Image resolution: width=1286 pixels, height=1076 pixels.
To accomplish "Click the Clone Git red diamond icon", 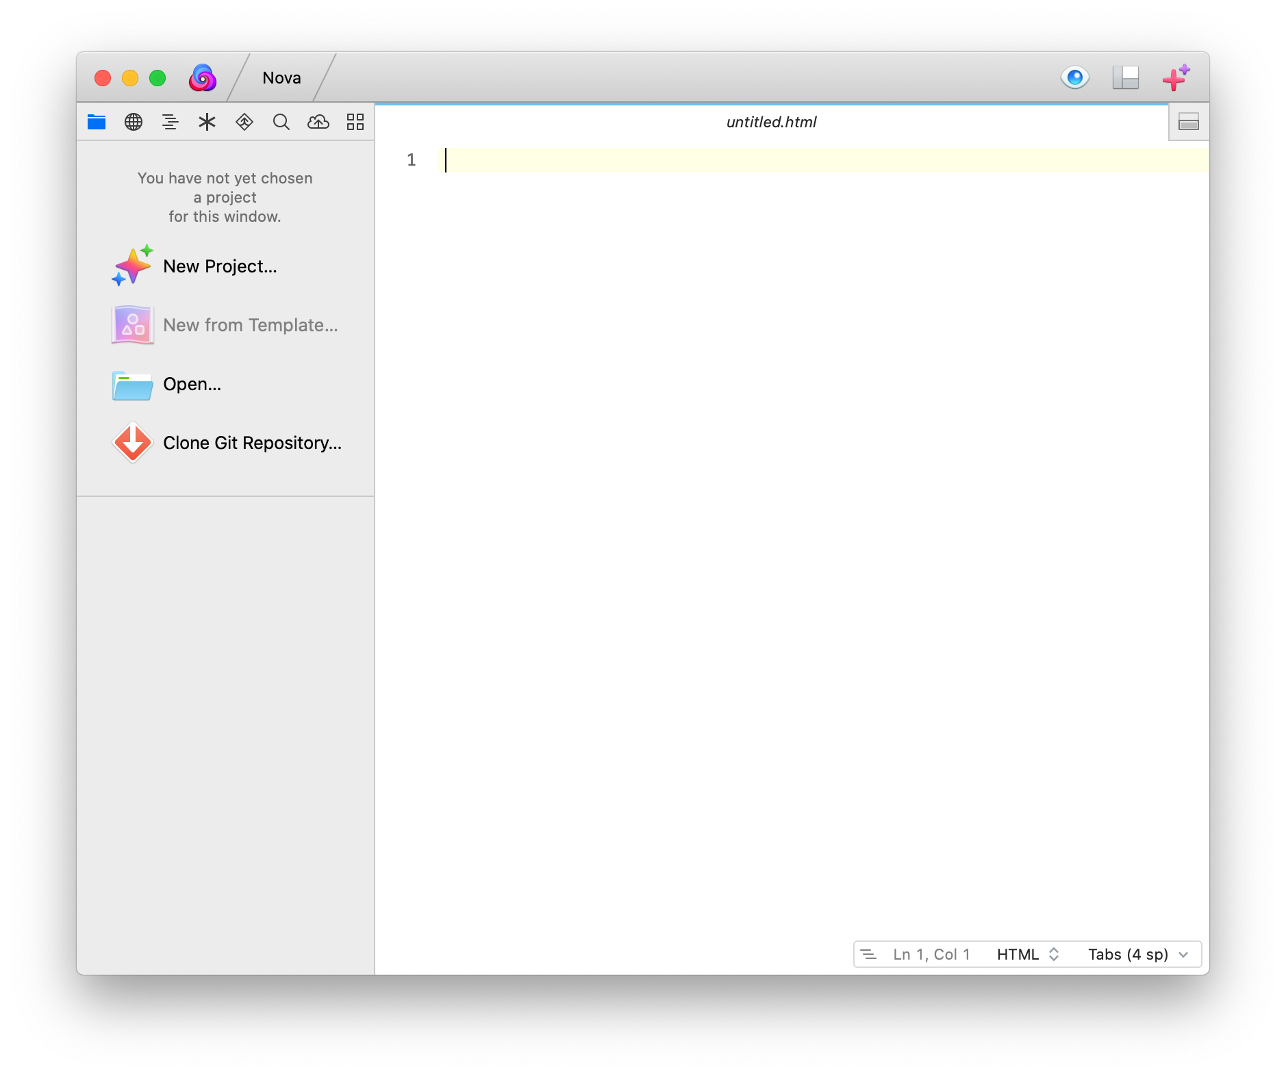I will click(x=132, y=442).
